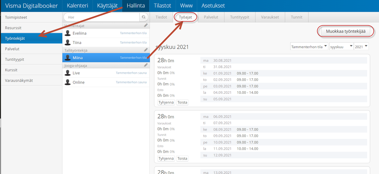Select employee Miina in the list
The height and width of the screenshot is (174, 379).
pyautogui.click(x=106, y=58)
